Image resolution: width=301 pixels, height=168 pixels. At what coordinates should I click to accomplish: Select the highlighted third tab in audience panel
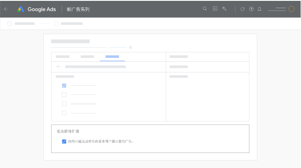coord(112,57)
